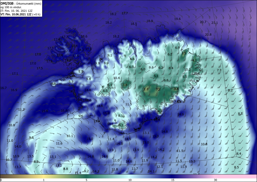Click the map value 13.4
The height and width of the screenshot is (182, 257).
pos(175,101)
